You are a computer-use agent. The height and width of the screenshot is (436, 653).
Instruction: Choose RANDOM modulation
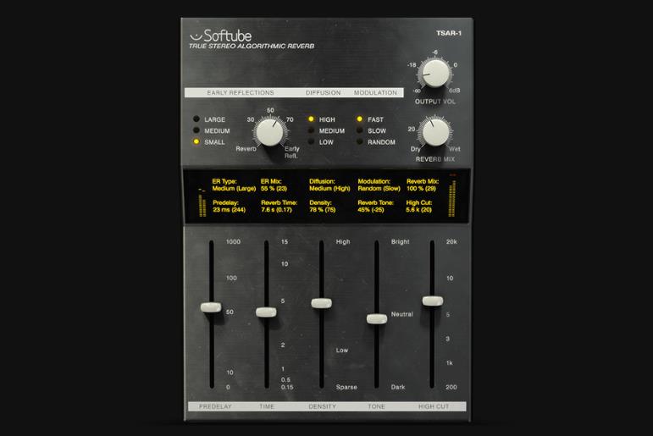[x=359, y=141]
